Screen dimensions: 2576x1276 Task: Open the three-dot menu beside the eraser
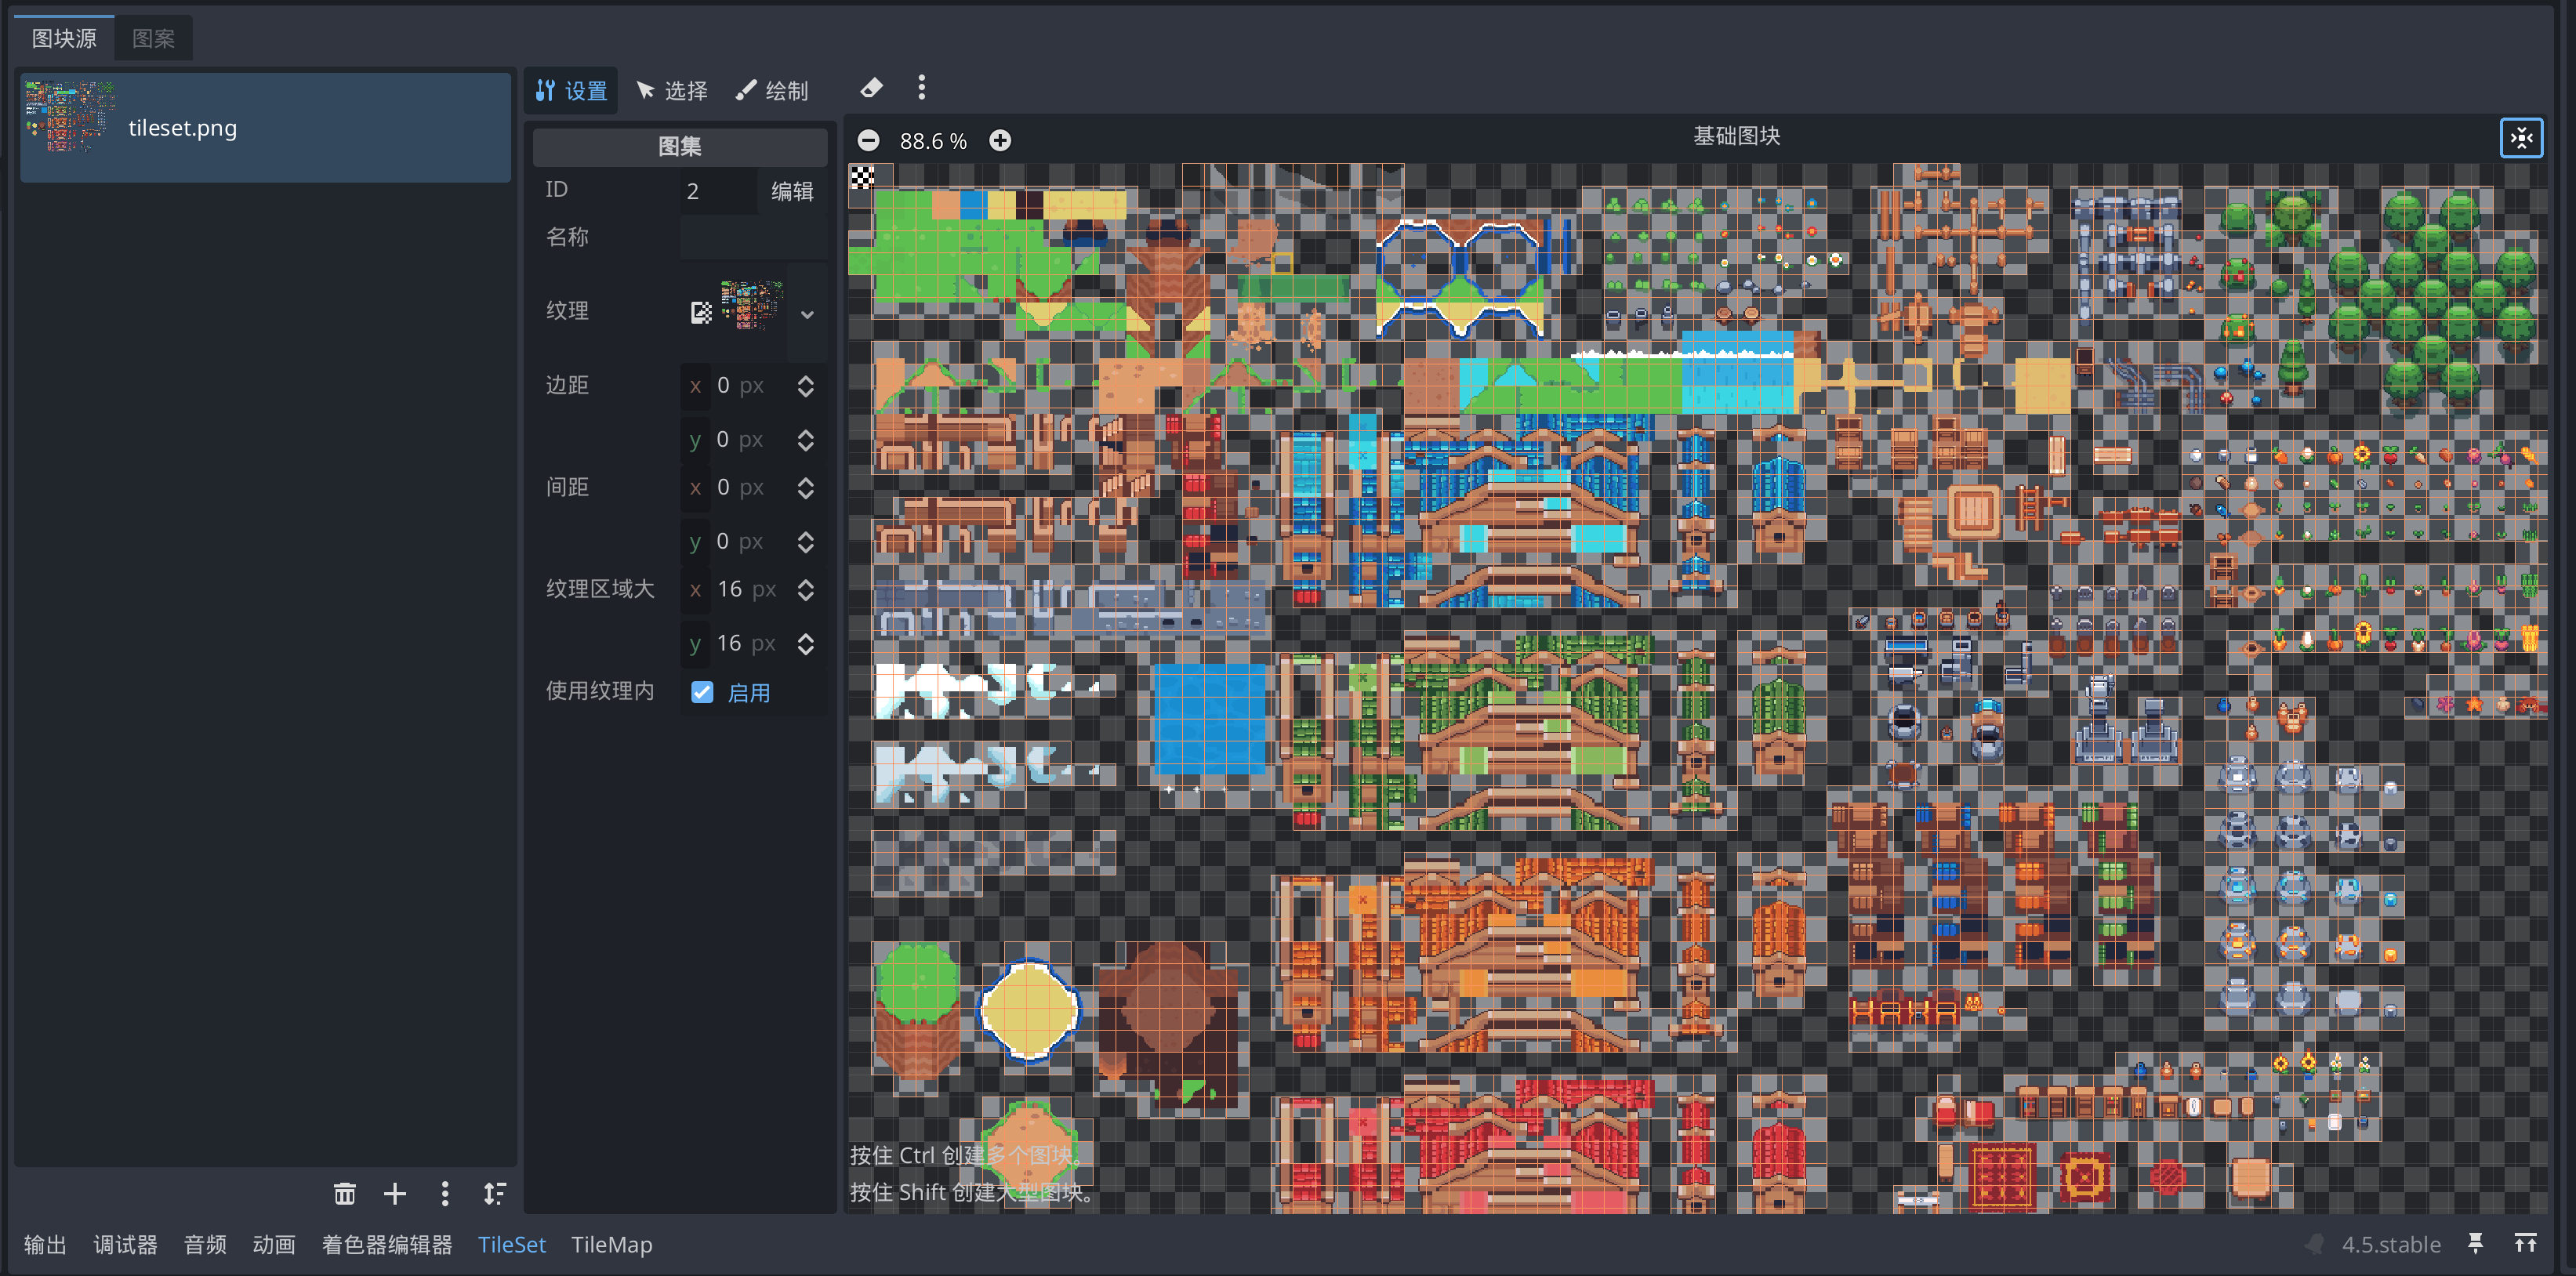tap(921, 89)
